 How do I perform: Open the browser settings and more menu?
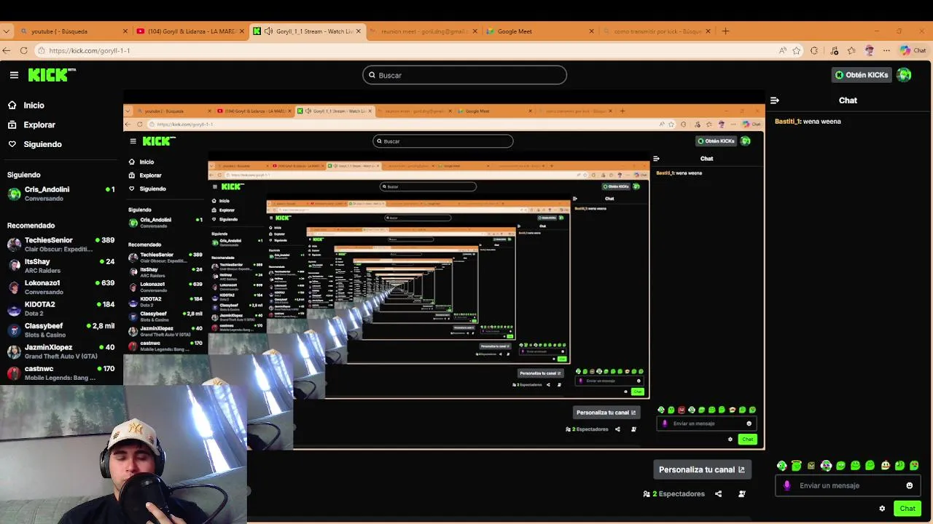[x=886, y=50]
